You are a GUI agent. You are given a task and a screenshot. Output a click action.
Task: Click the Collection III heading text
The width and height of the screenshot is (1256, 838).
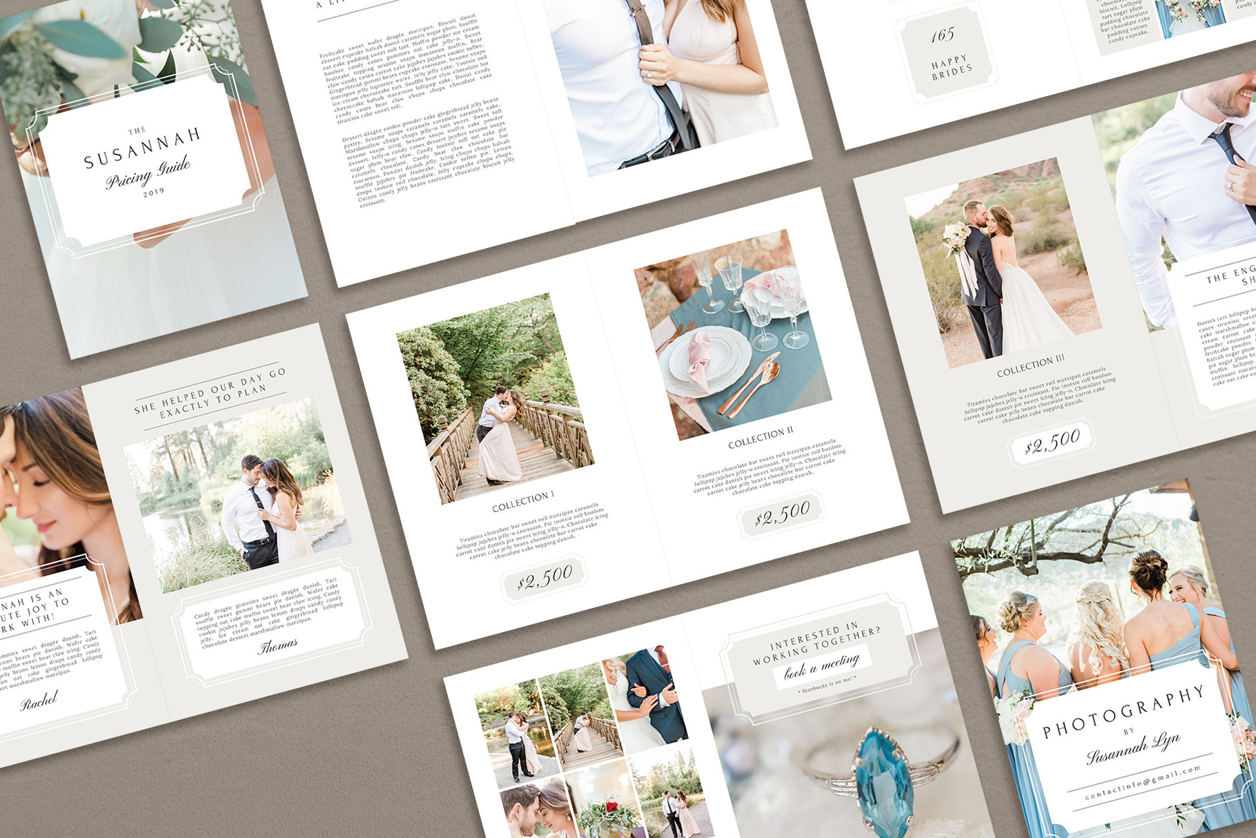[1030, 366]
